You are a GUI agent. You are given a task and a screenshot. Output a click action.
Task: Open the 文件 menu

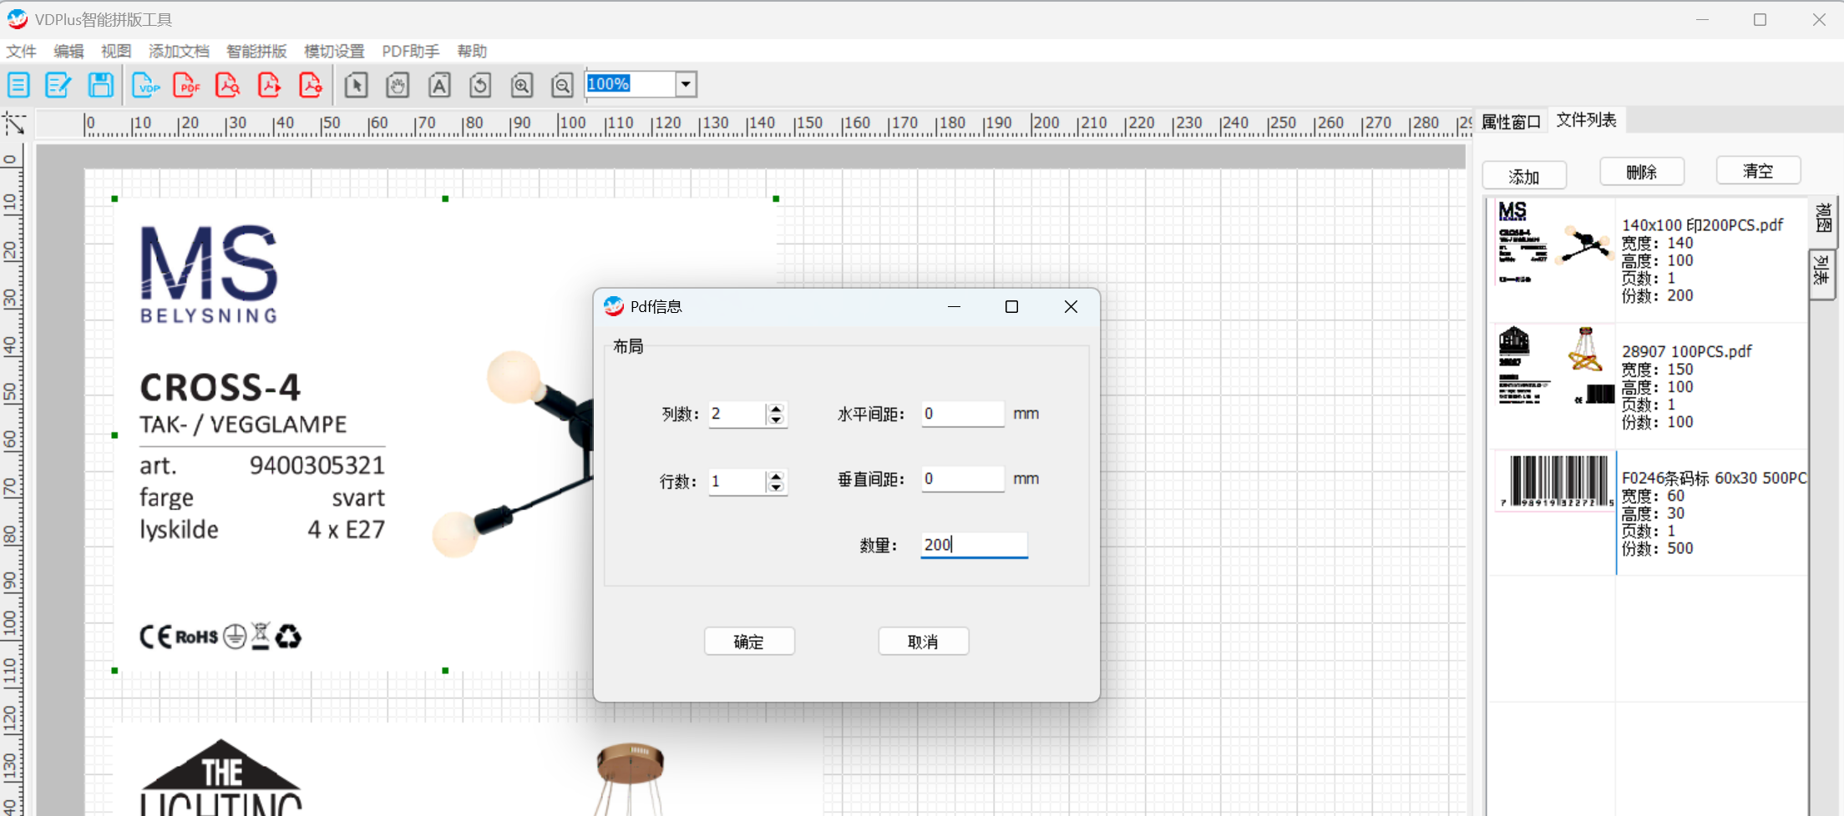pyautogui.click(x=21, y=51)
